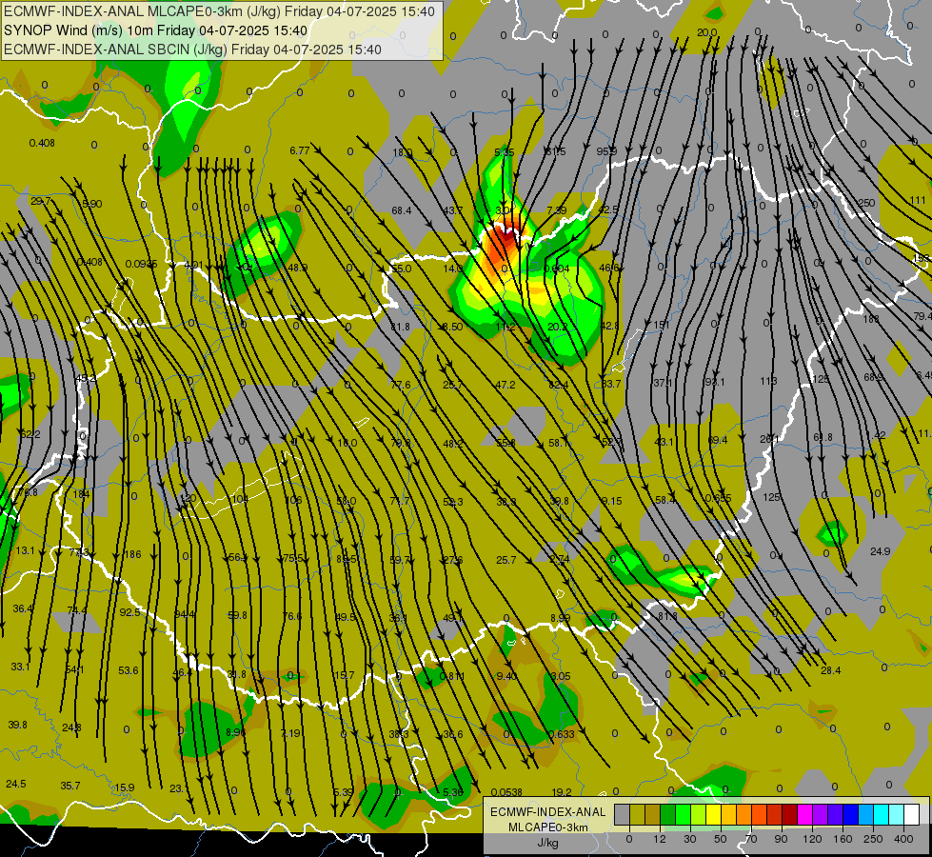Click the '8.99' value on the map

(x=560, y=618)
